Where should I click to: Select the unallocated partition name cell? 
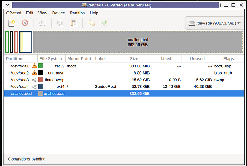(x=21, y=94)
